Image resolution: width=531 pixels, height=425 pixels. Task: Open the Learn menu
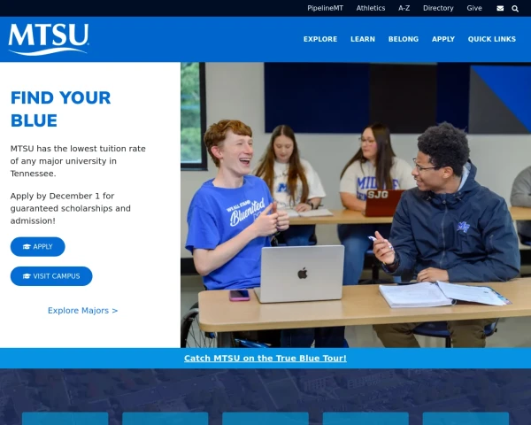coord(363,39)
